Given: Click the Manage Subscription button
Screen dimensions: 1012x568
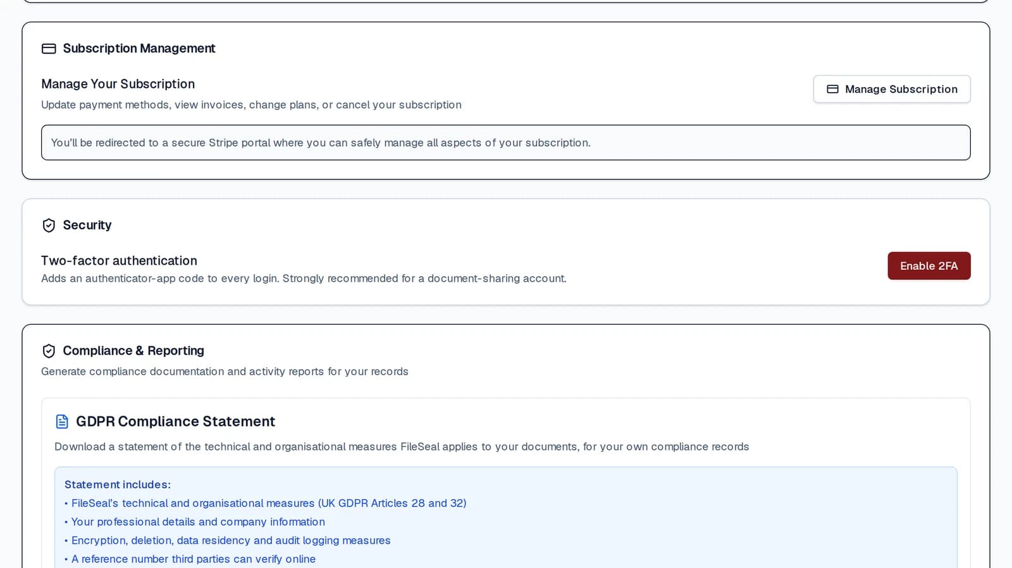Looking at the screenshot, I should pos(892,89).
